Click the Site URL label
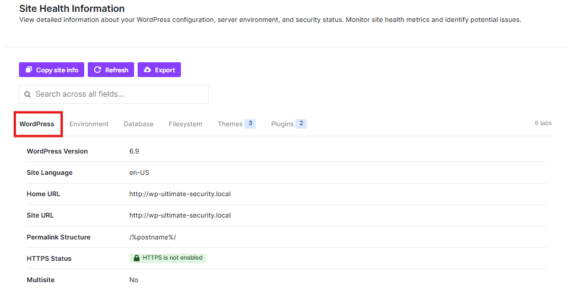 (x=40, y=215)
